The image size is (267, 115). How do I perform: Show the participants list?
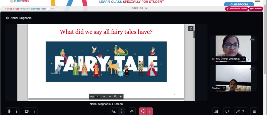pyautogui.click(x=241, y=111)
